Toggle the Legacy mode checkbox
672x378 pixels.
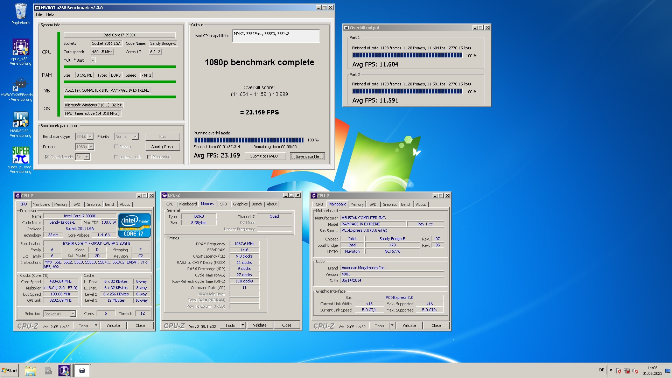tap(116, 157)
